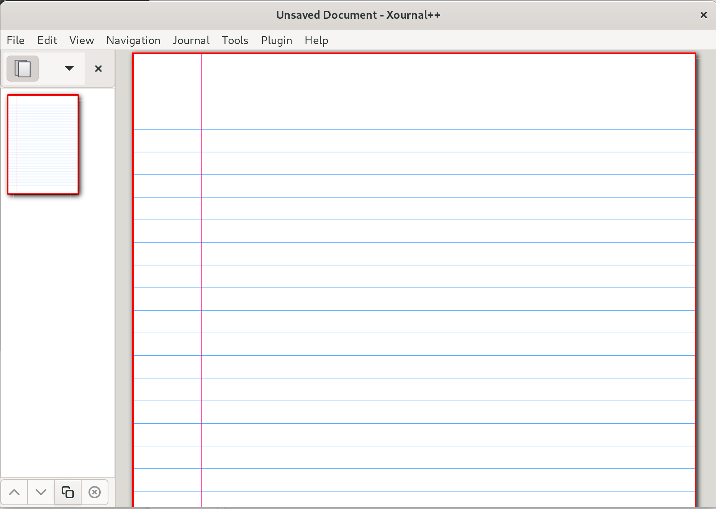Viewport: 716px width, 509px height.
Task: Open the Navigation menu
Action: pyautogui.click(x=133, y=40)
